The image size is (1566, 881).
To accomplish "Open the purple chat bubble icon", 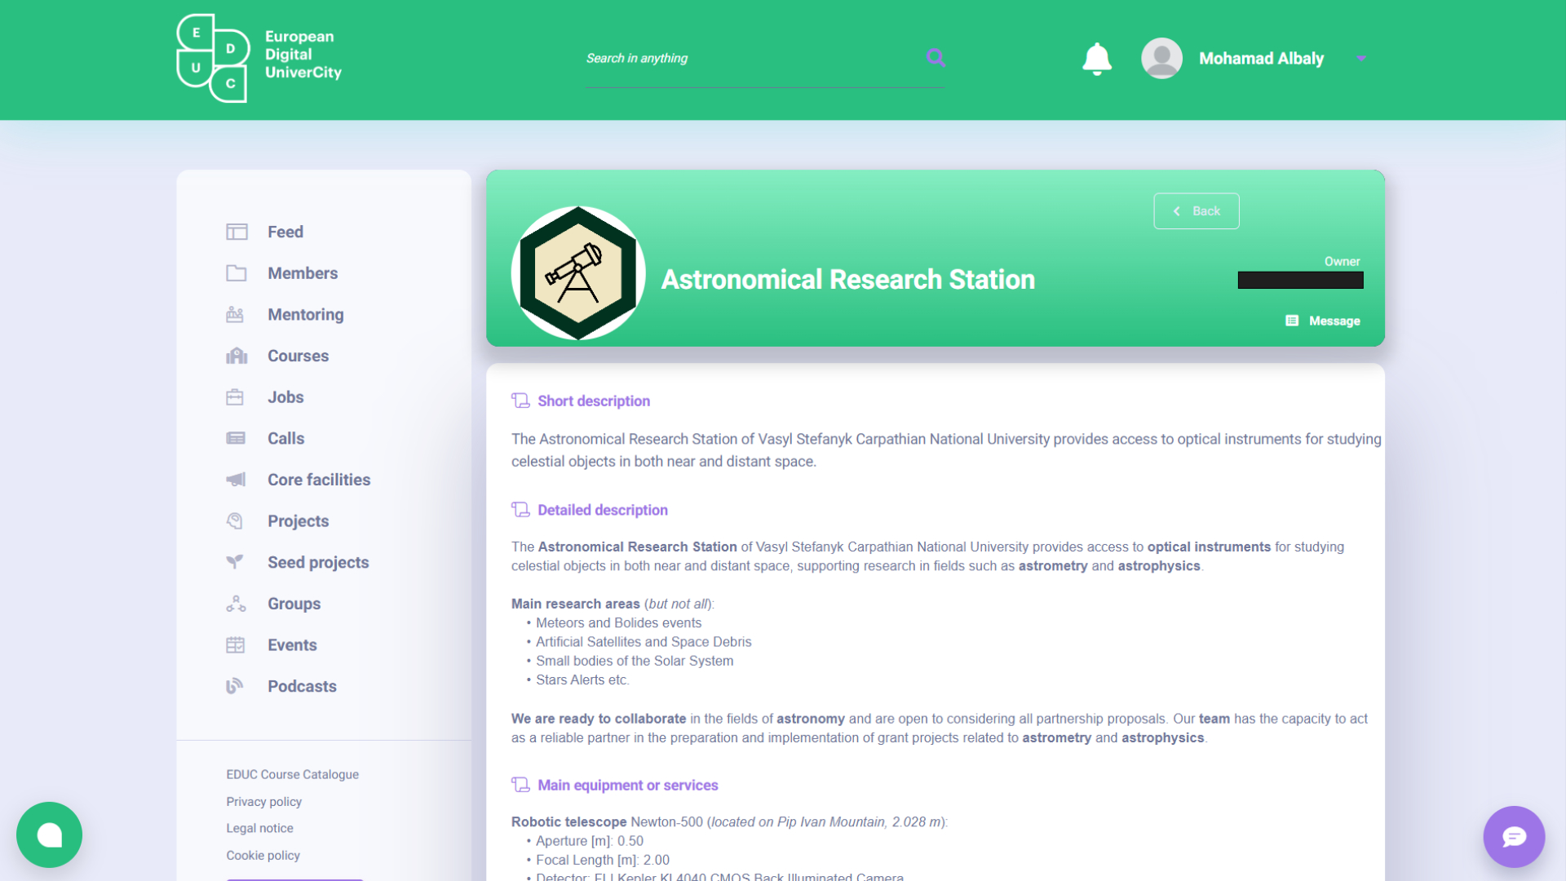I will pyautogui.click(x=1514, y=837).
